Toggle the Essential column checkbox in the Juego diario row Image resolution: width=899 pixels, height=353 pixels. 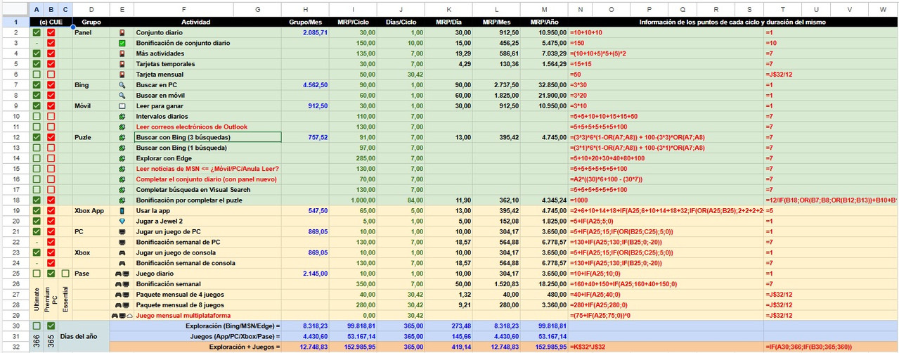click(x=65, y=274)
